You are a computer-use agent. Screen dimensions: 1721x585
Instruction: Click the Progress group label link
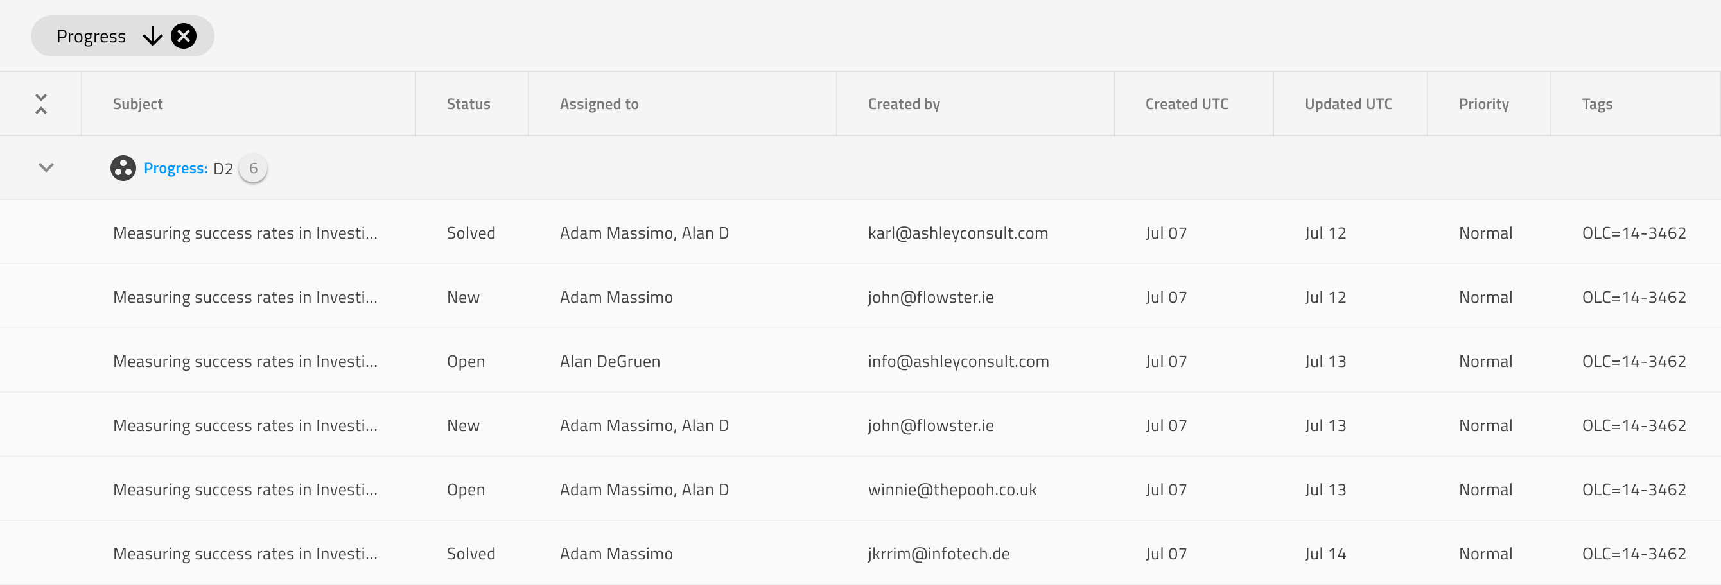(175, 168)
